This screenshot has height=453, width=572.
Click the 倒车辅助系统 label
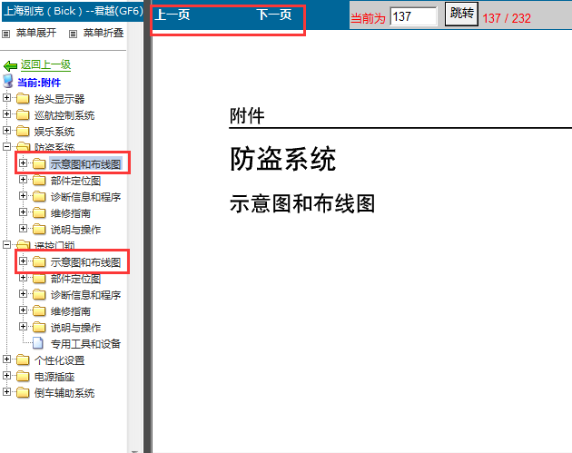[64, 393]
